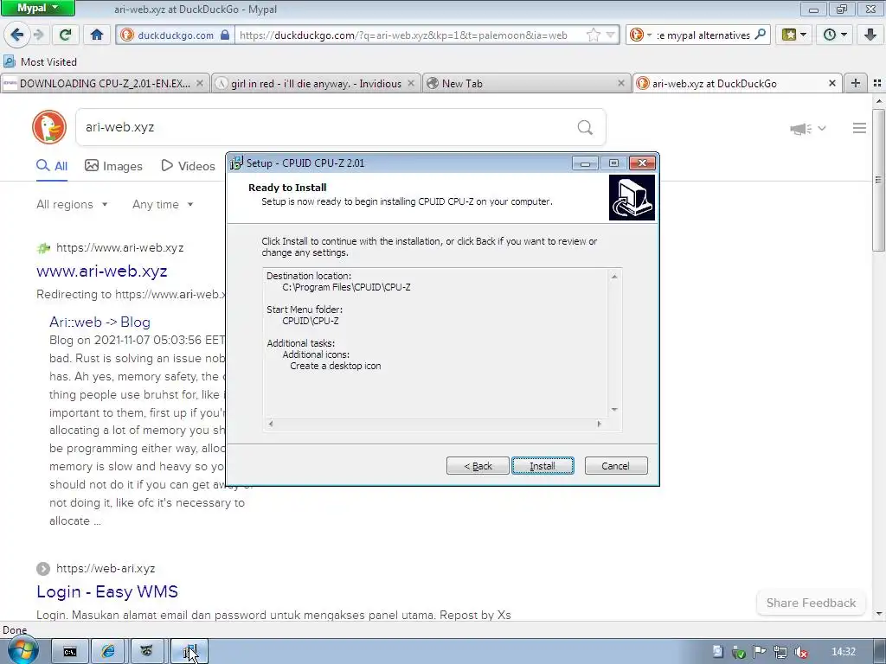Click the DuckDuckGo logo on the page

pyautogui.click(x=49, y=127)
